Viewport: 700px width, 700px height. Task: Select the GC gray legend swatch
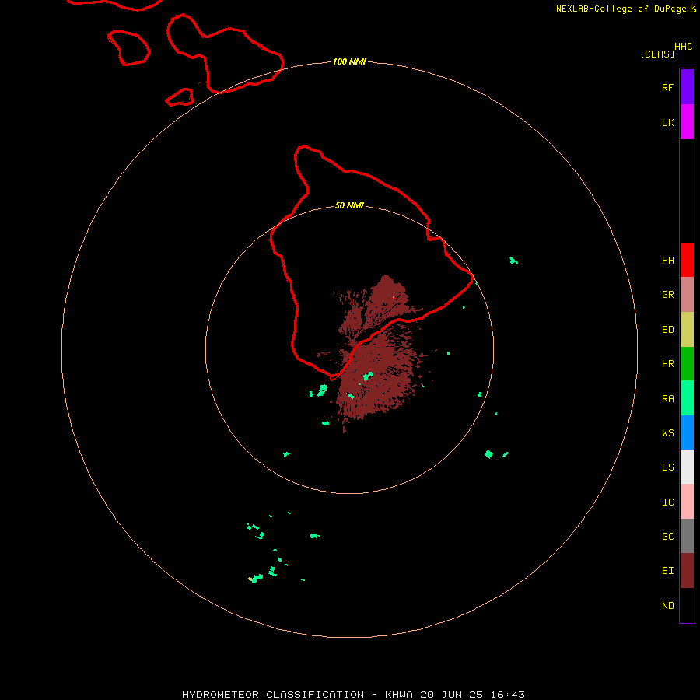point(687,536)
